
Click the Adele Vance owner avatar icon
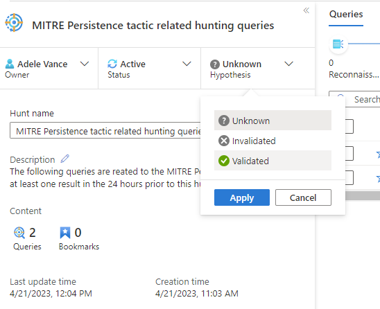point(10,64)
